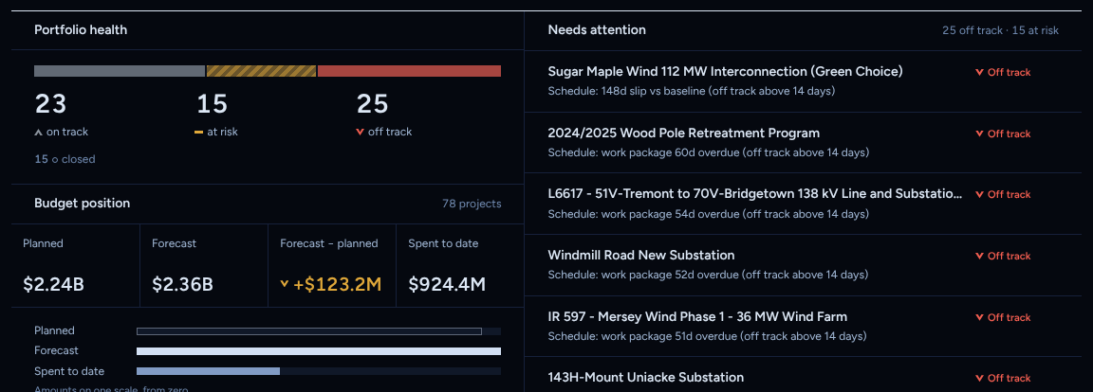Click the 15 at risk count
Viewport: 1093px width, 392px height.
[212, 104]
